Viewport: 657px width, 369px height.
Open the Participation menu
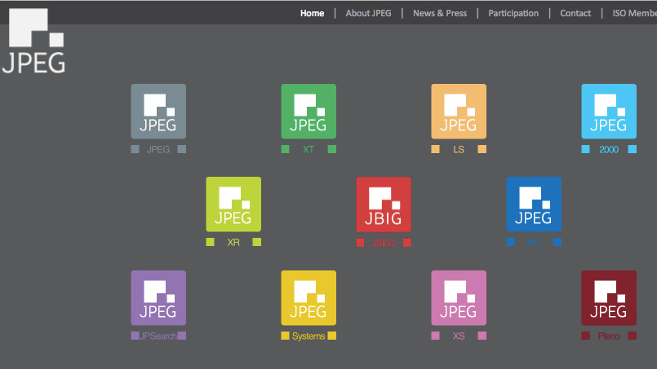pos(513,13)
